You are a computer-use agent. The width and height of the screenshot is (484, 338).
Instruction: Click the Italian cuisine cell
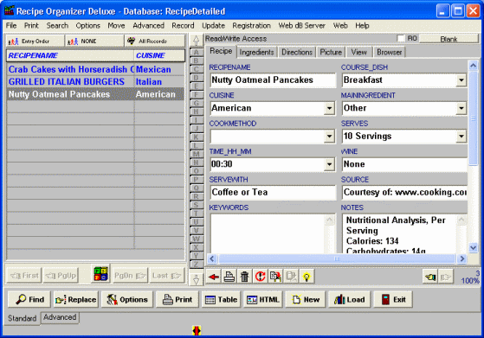tap(159, 82)
